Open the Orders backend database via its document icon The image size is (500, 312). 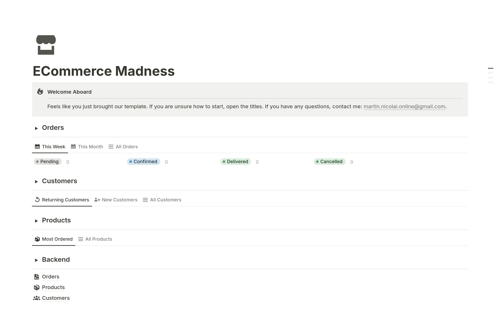37,277
